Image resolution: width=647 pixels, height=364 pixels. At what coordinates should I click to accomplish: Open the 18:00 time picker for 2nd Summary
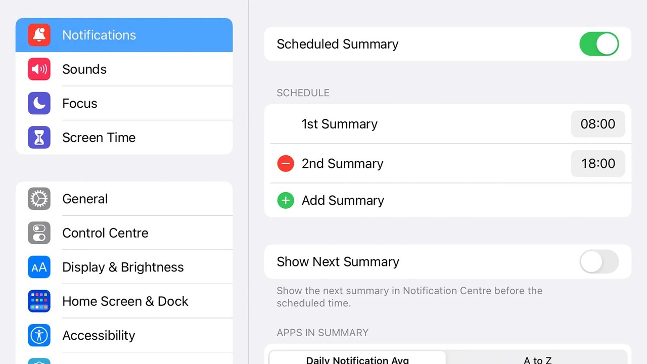598,163
